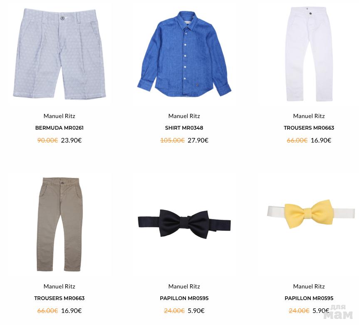Open the light blue Bermuda shorts image
The height and width of the screenshot is (325, 359).
pyautogui.click(x=59, y=54)
